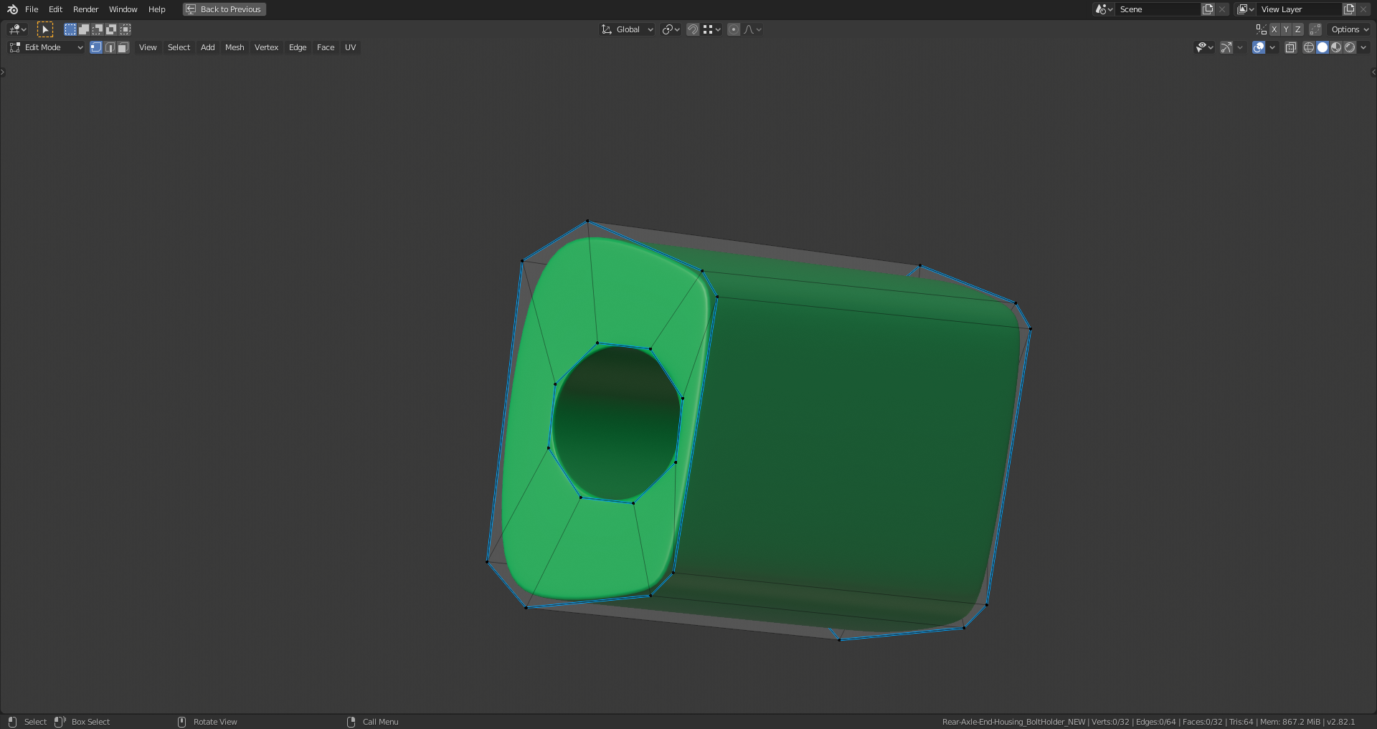
Task: Open the snapping options dropdown
Action: 712,29
